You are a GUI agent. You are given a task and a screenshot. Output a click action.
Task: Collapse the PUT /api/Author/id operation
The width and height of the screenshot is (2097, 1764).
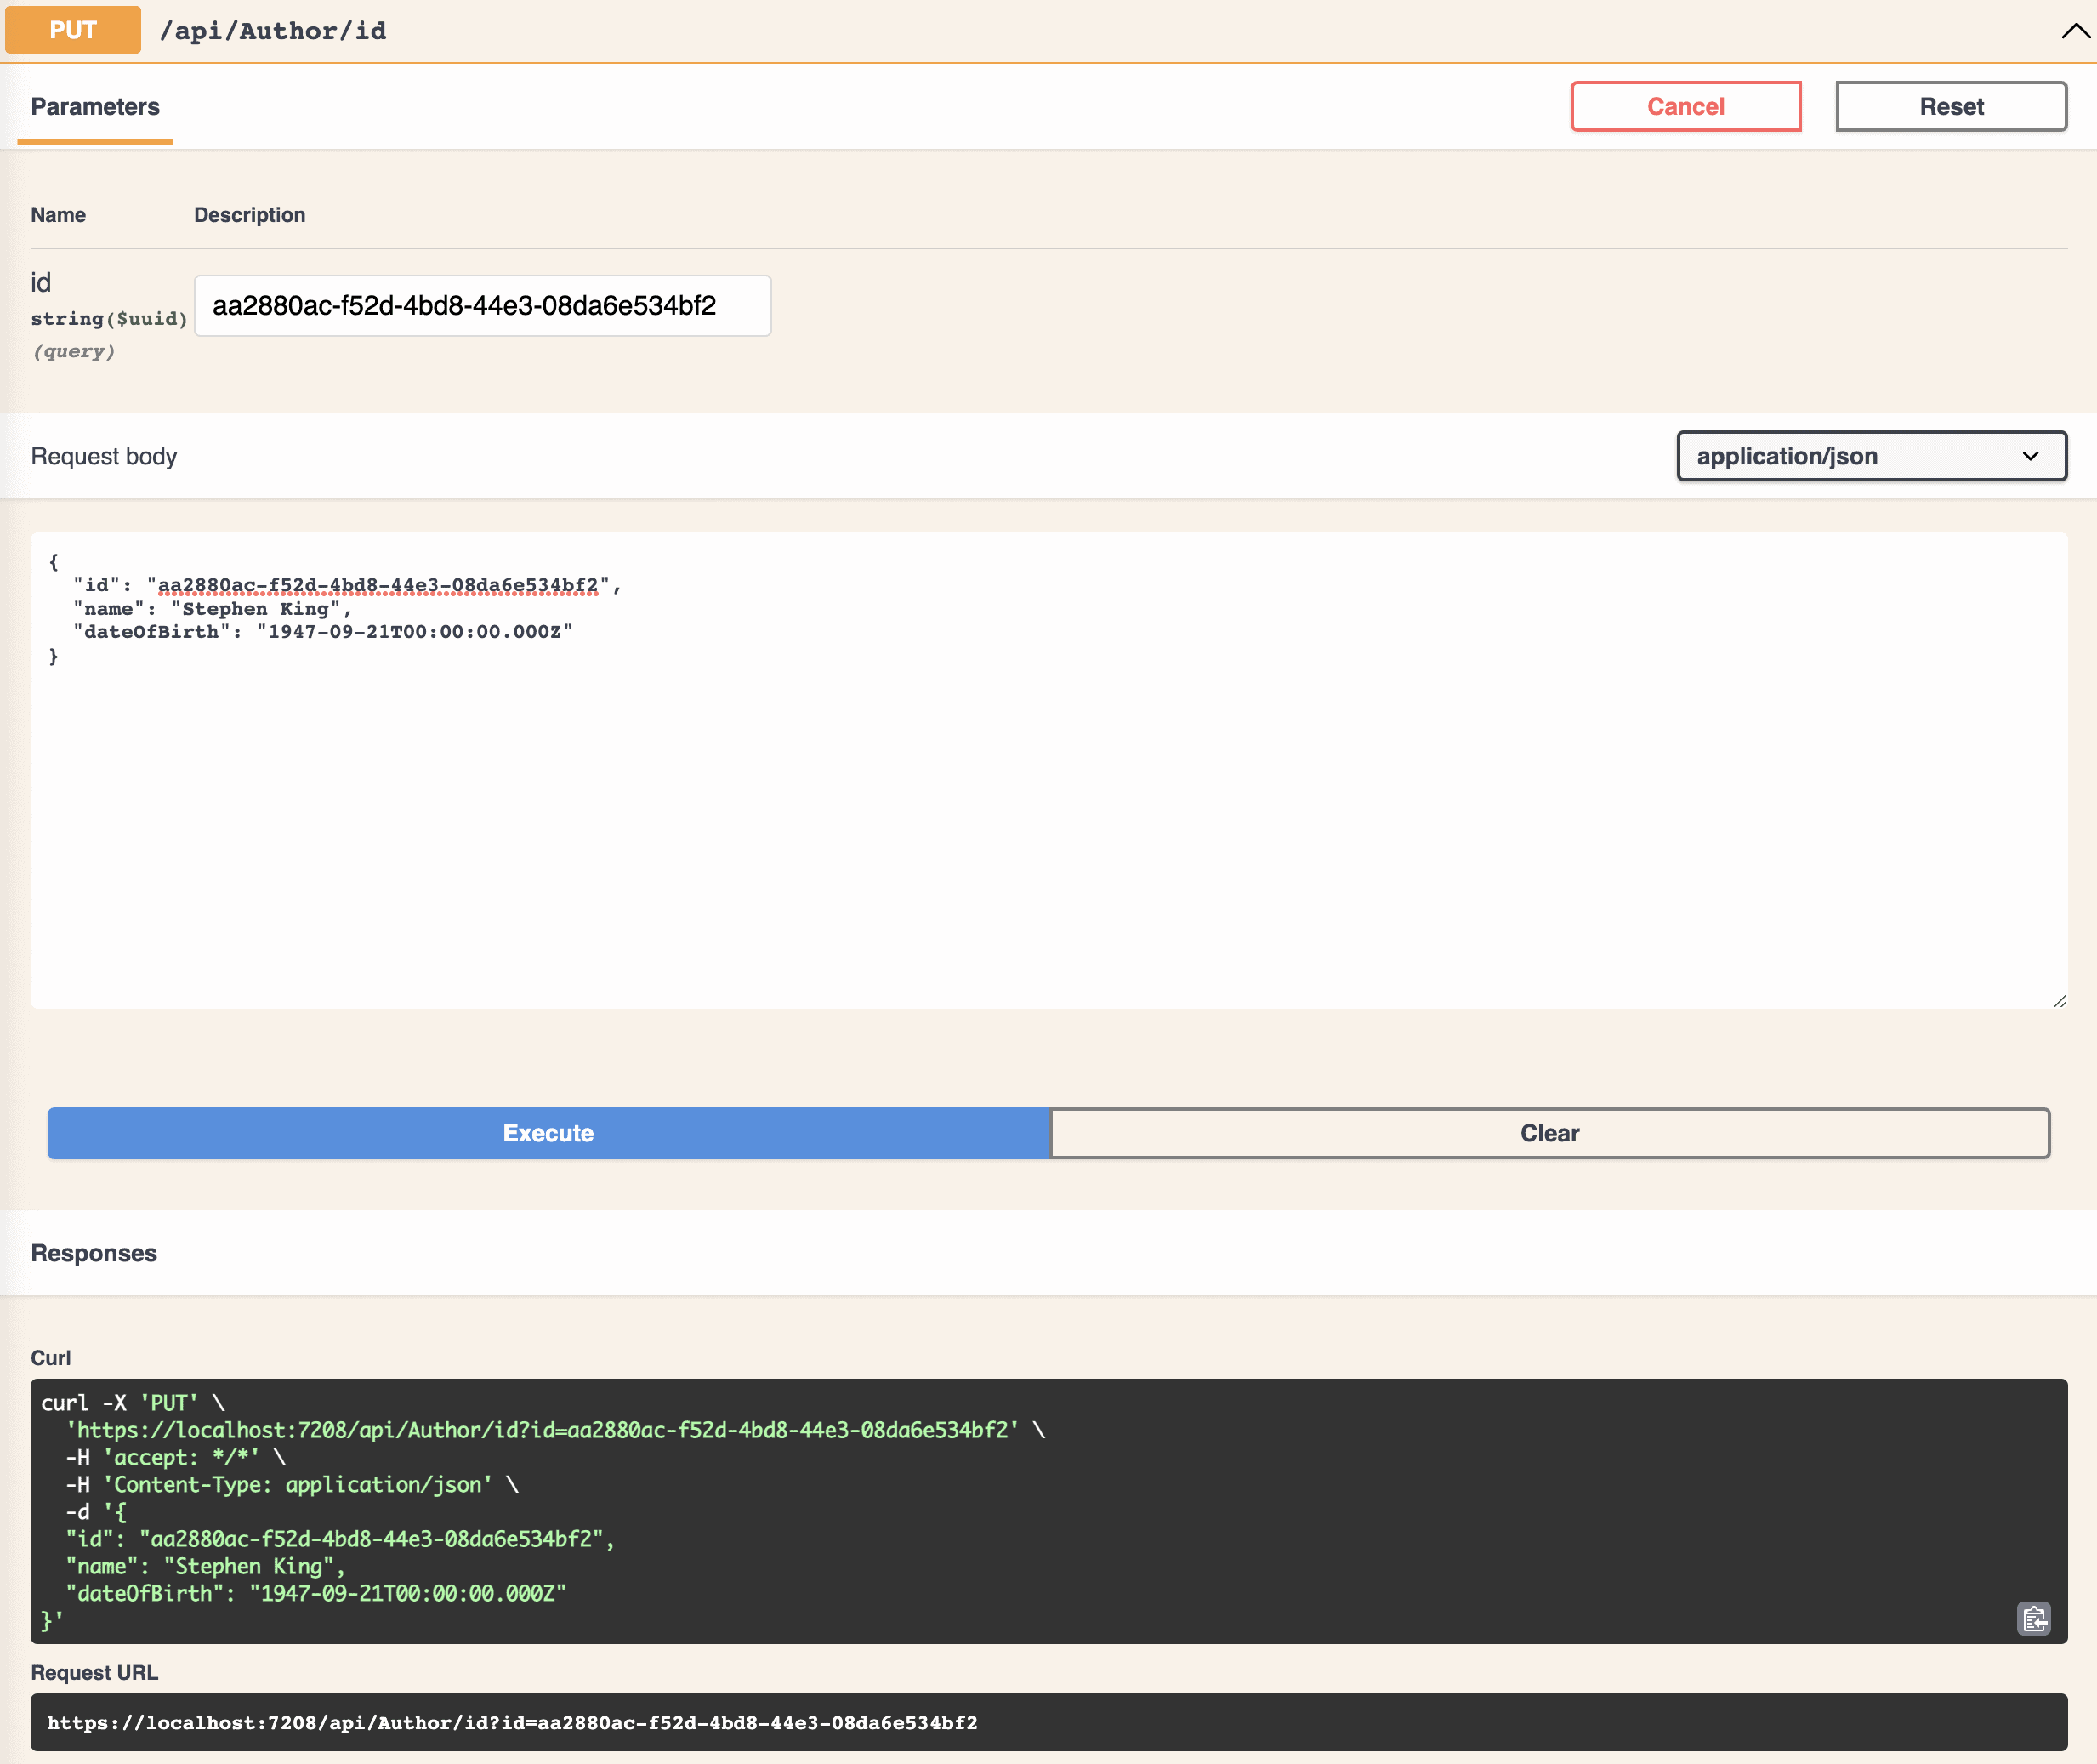2076,31
